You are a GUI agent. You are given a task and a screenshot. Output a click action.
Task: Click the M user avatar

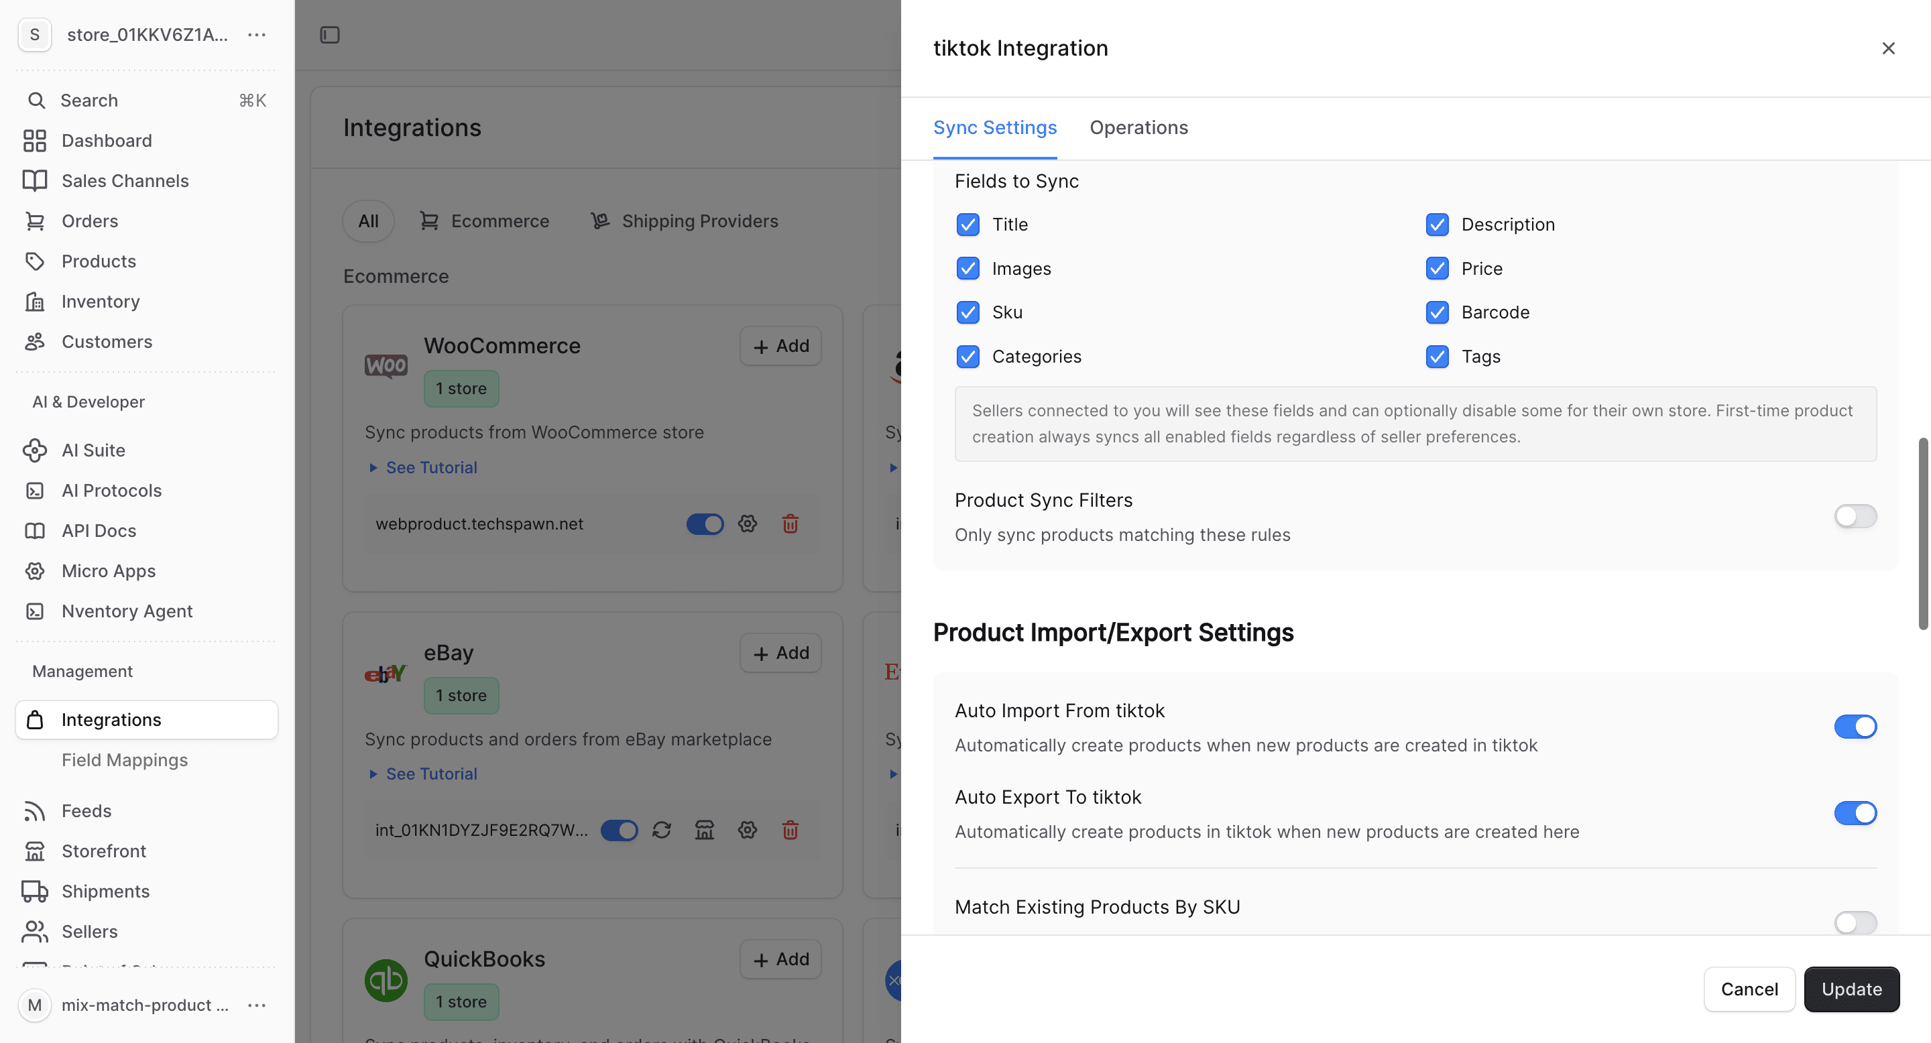[x=34, y=1005]
